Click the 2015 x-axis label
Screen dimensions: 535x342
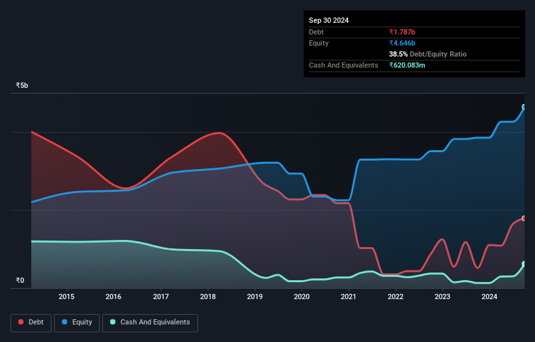[66, 296]
